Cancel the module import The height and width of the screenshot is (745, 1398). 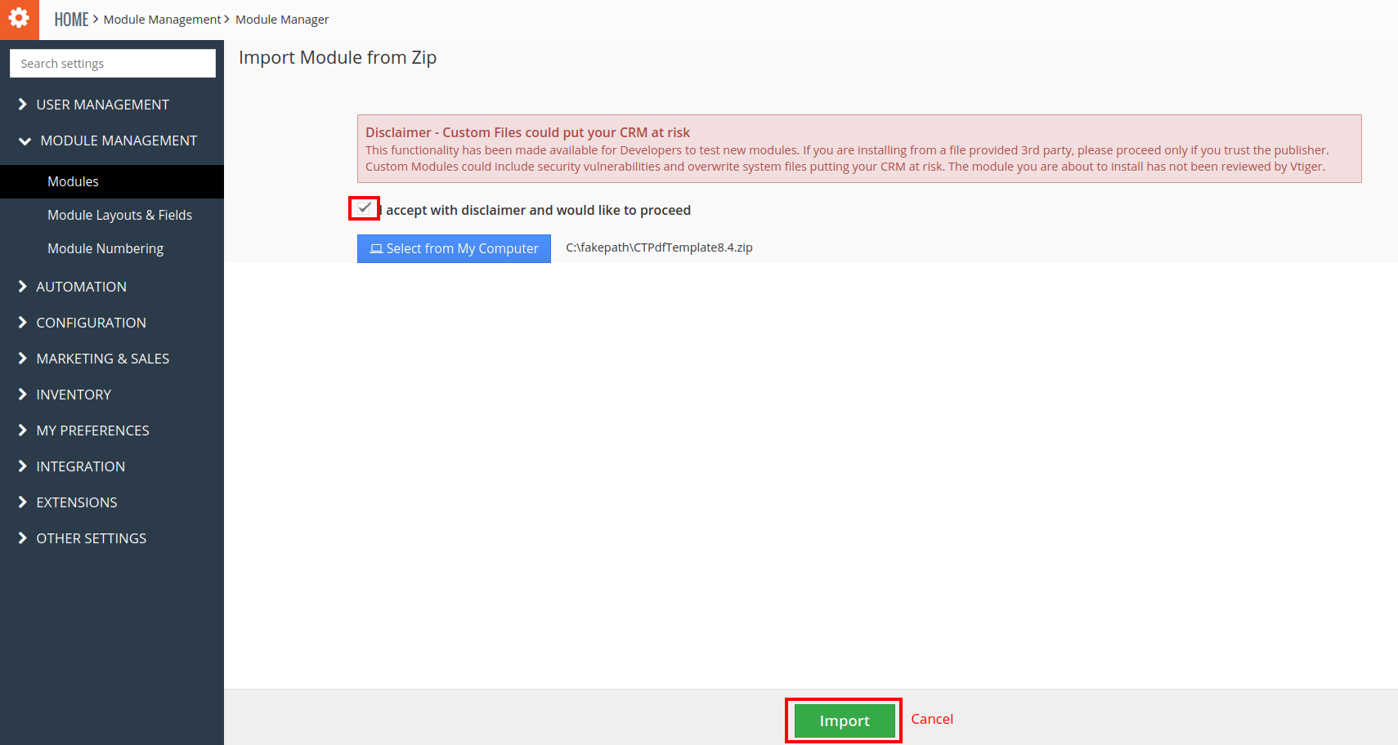pos(932,719)
